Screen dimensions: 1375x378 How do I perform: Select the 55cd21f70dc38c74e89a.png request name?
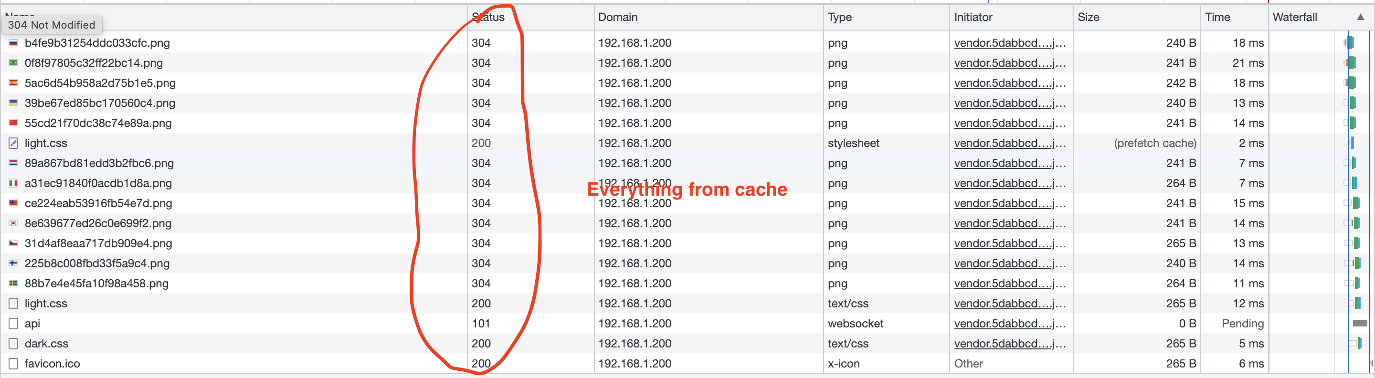point(98,123)
